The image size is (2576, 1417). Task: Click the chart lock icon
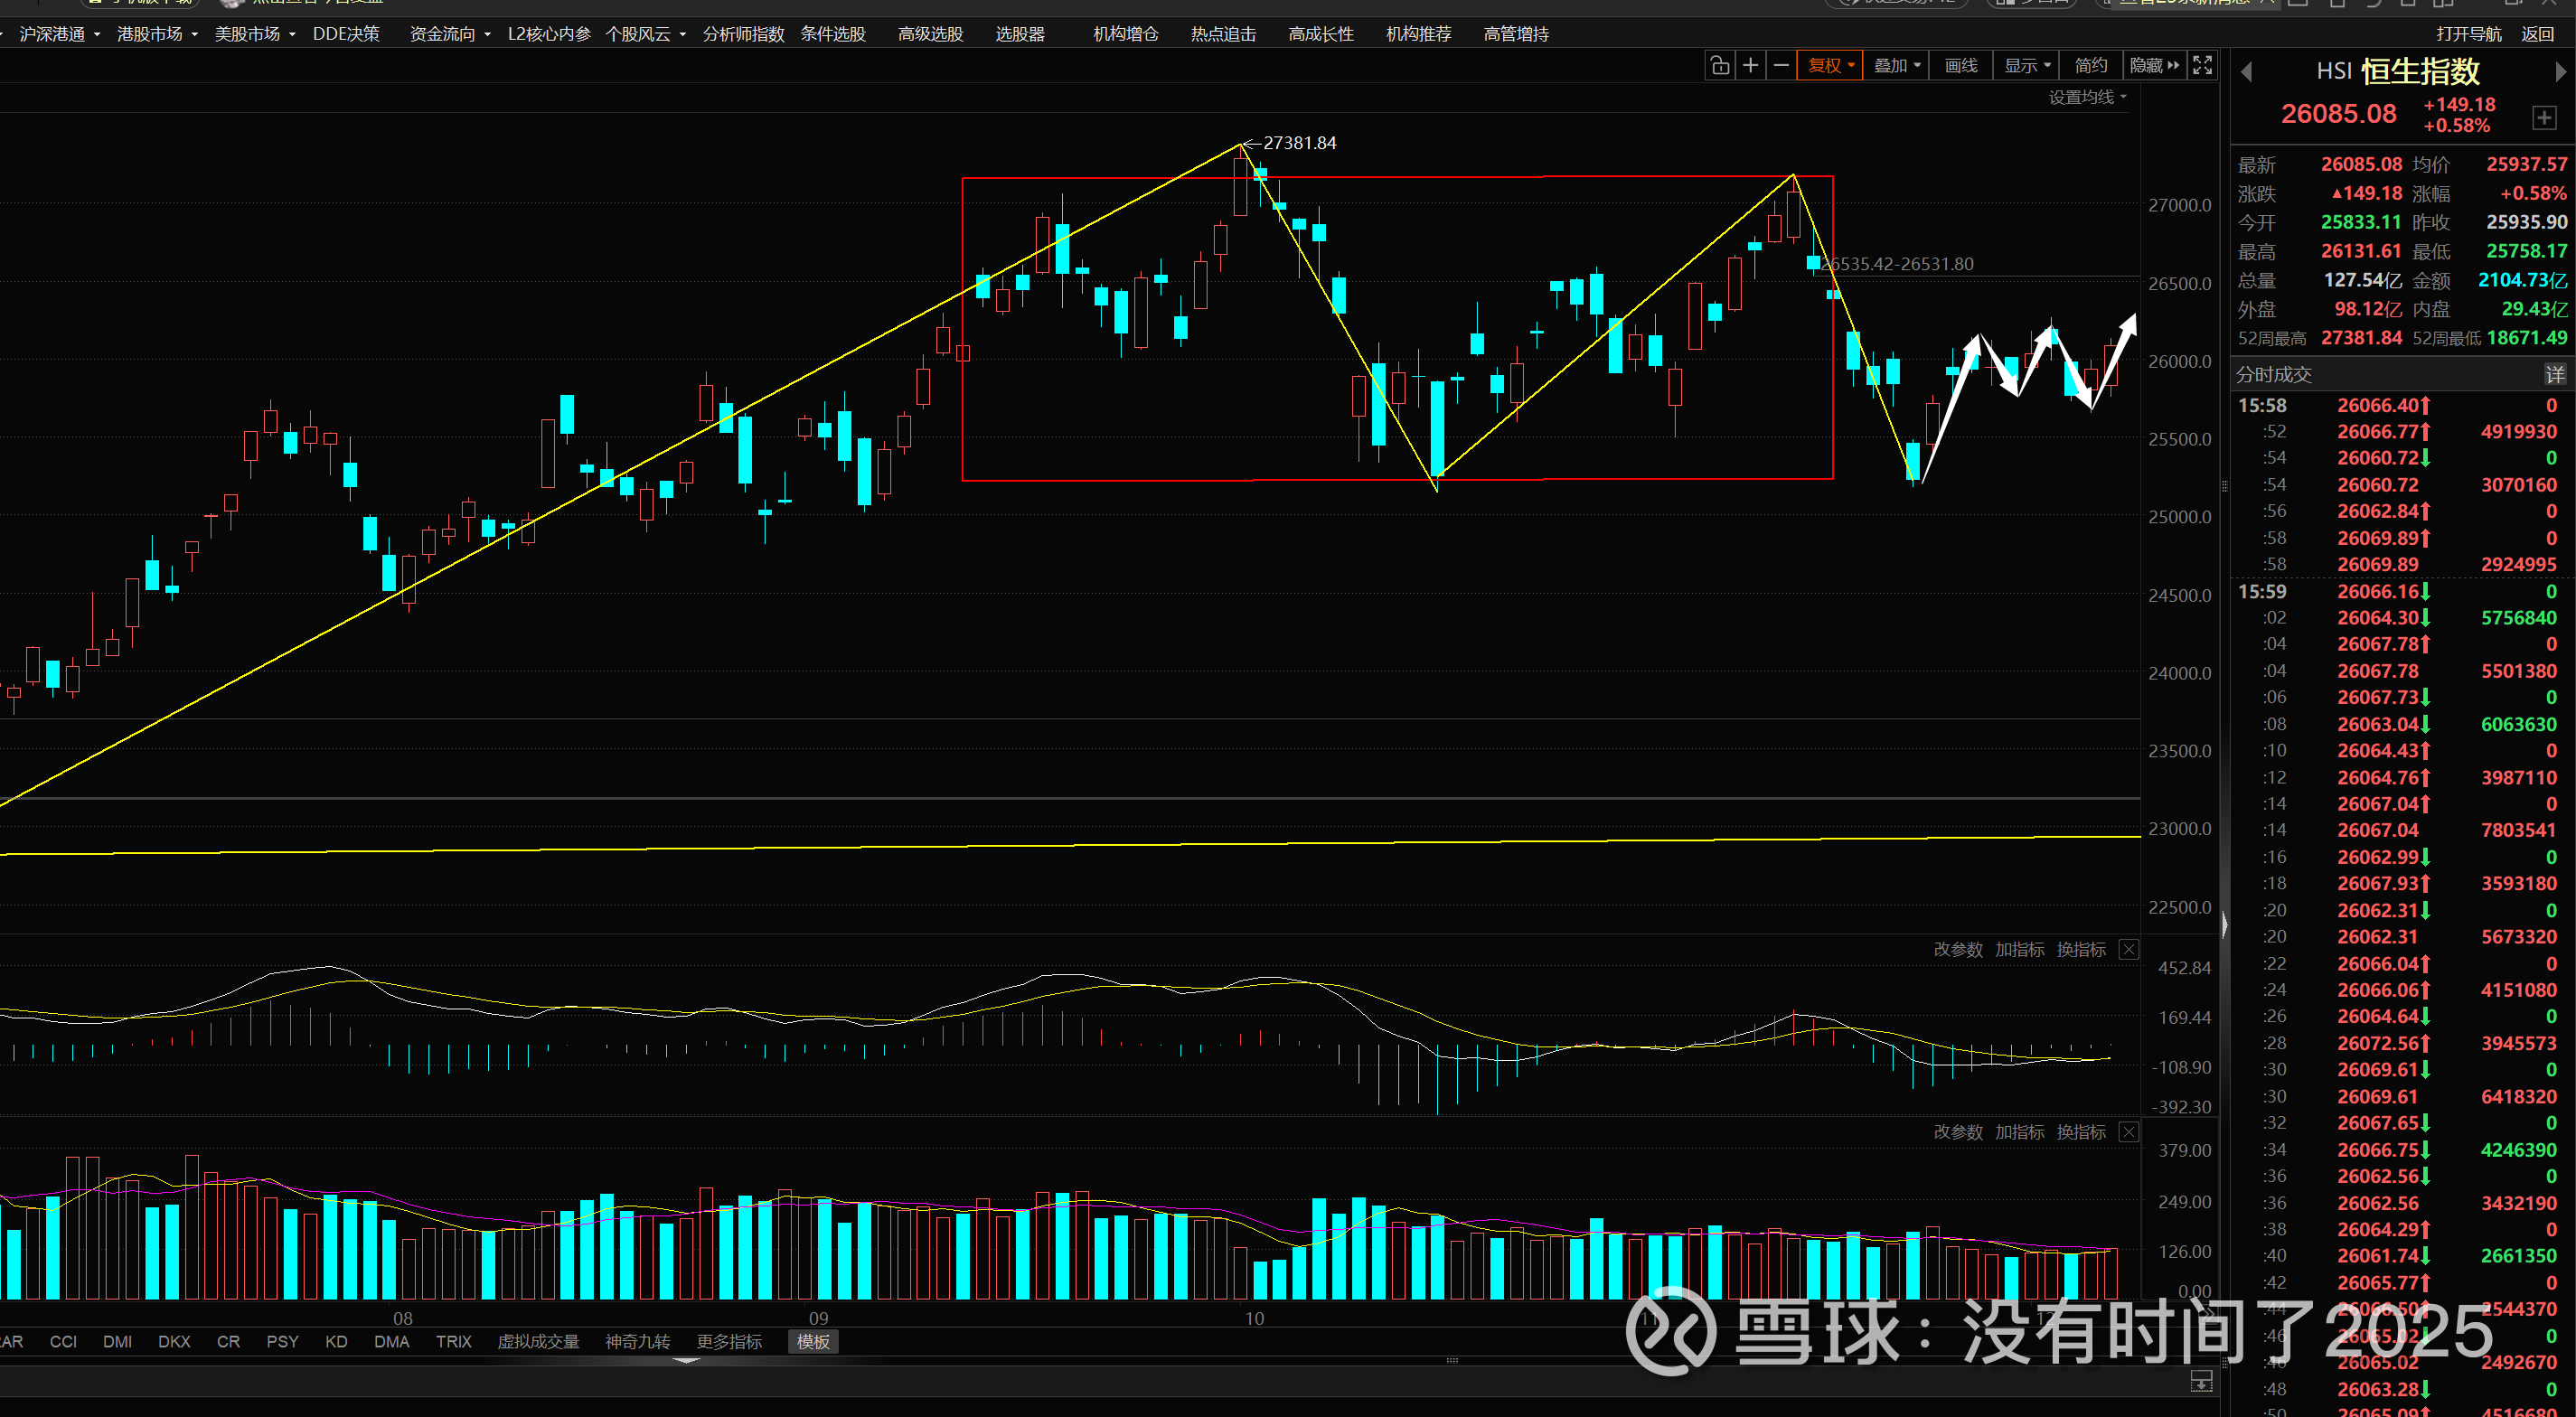click(1719, 66)
